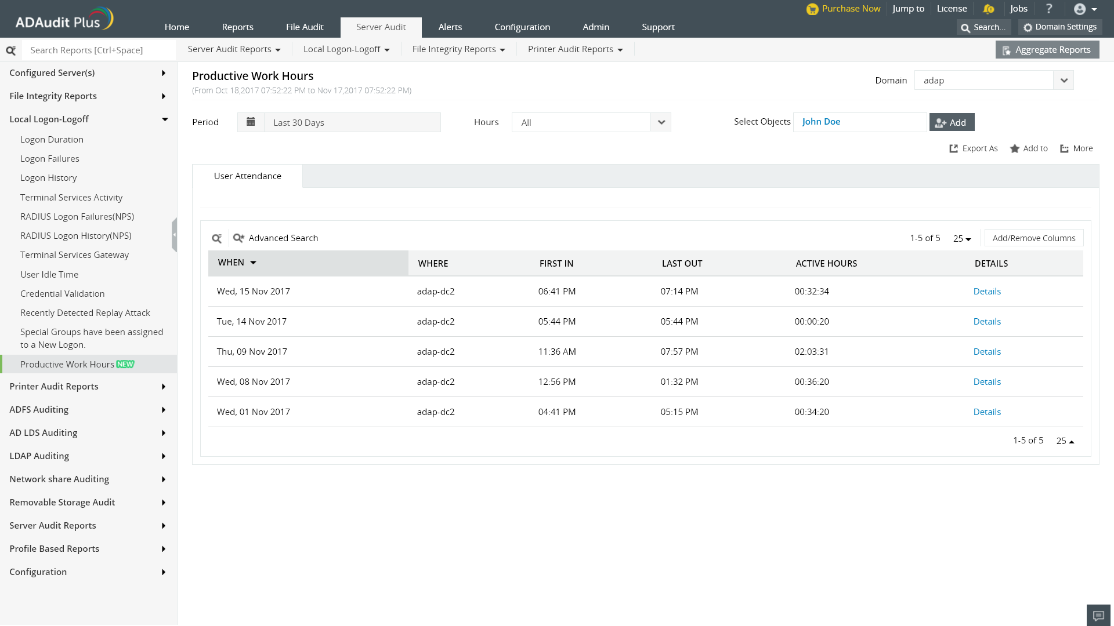Click the table quick search magnifier icon
The width and height of the screenshot is (1114, 626).
[x=217, y=238]
